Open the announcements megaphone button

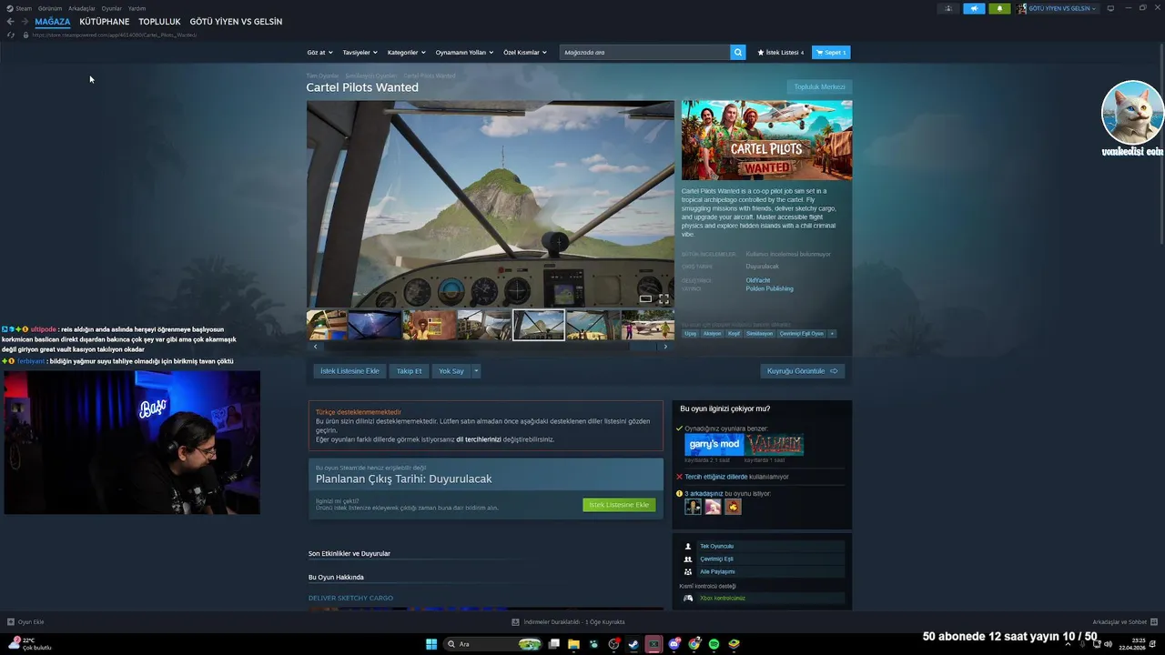click(974, 8)
